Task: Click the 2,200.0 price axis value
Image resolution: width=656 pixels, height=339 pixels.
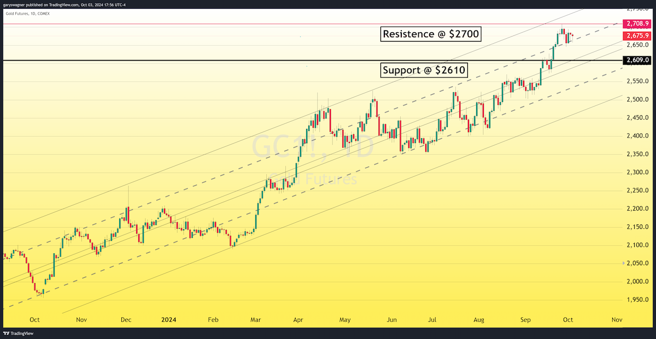Action: tap(637, 209)
